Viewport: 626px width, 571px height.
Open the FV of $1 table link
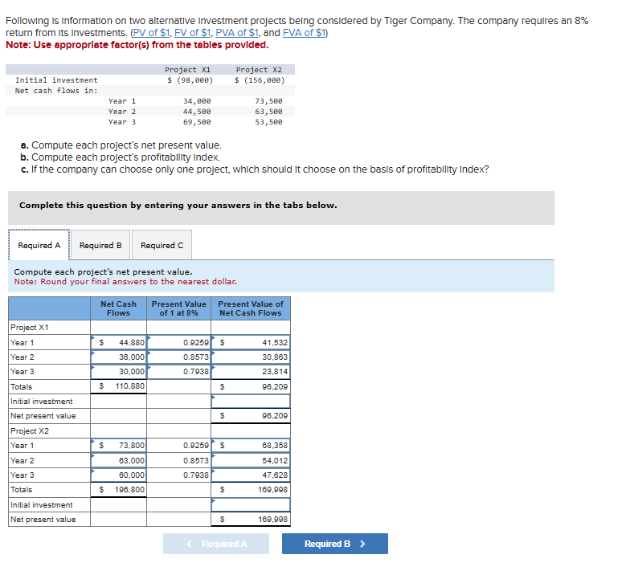pos(193,33)
